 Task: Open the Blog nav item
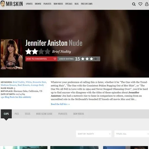[x=76, y=4]
